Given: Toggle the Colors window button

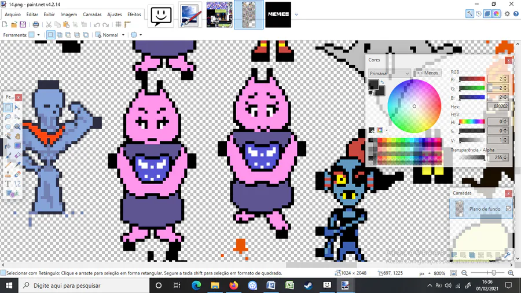Looking at the screenshot, I should 497,14.
